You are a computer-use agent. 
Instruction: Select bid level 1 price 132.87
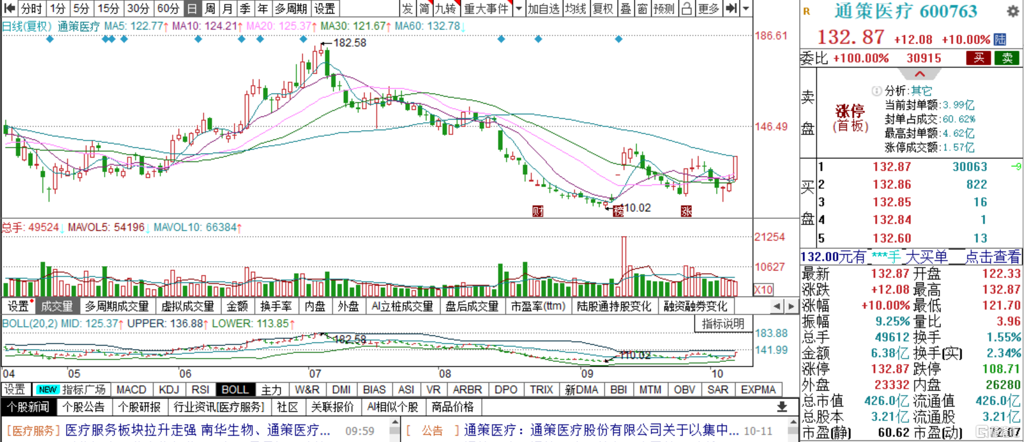click(x=892, y=167)
